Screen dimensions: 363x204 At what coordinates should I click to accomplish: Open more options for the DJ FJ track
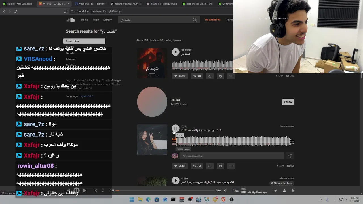pyautogui.click(x=231, y=166)
